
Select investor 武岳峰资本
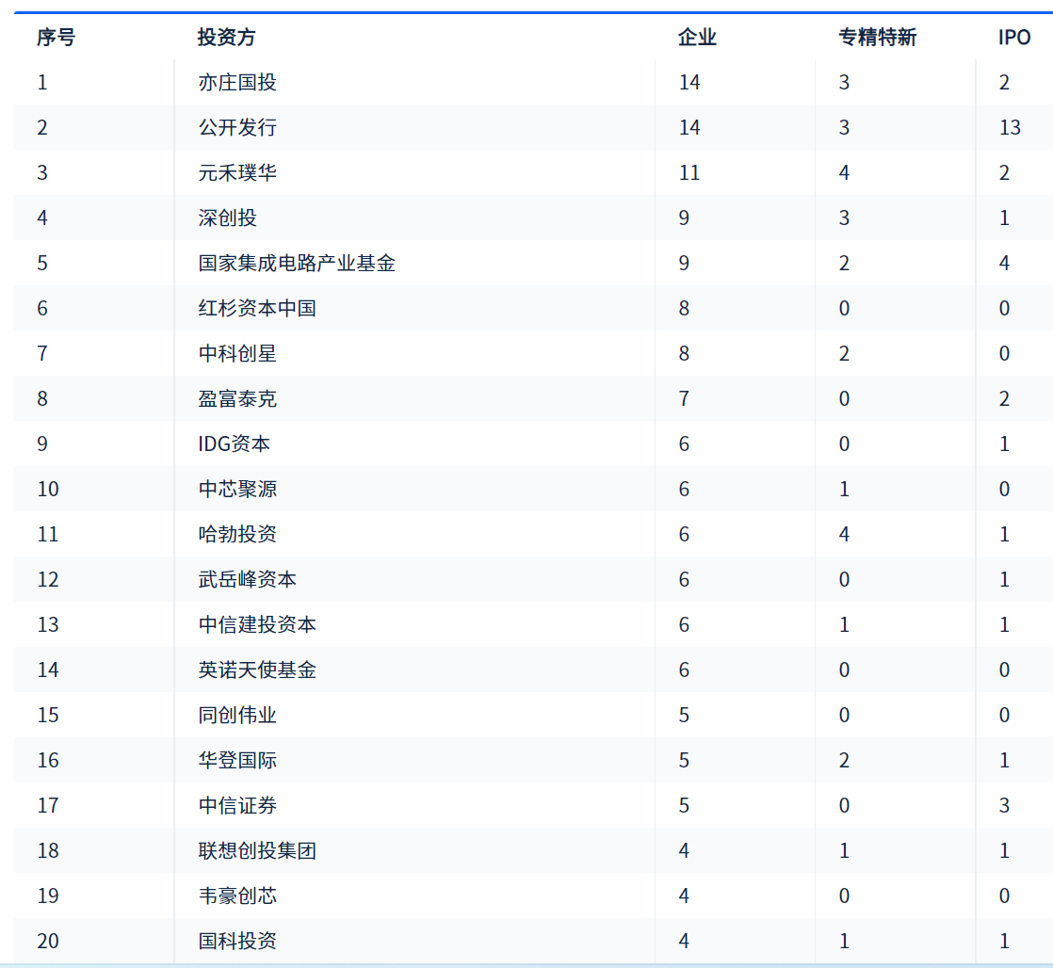[247, 579]
